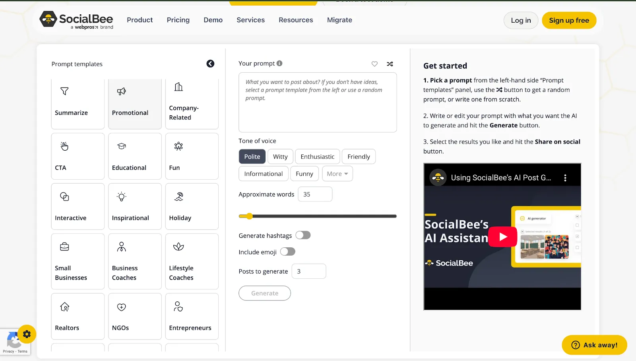Enable the Include emoji switch
The width and height of the screenshot is (636, 361).
[x=288, y=252]
